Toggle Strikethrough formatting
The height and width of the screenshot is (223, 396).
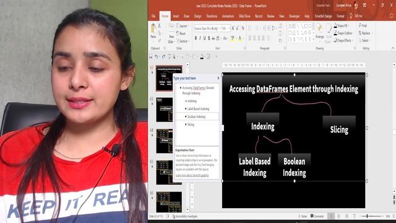213,38
